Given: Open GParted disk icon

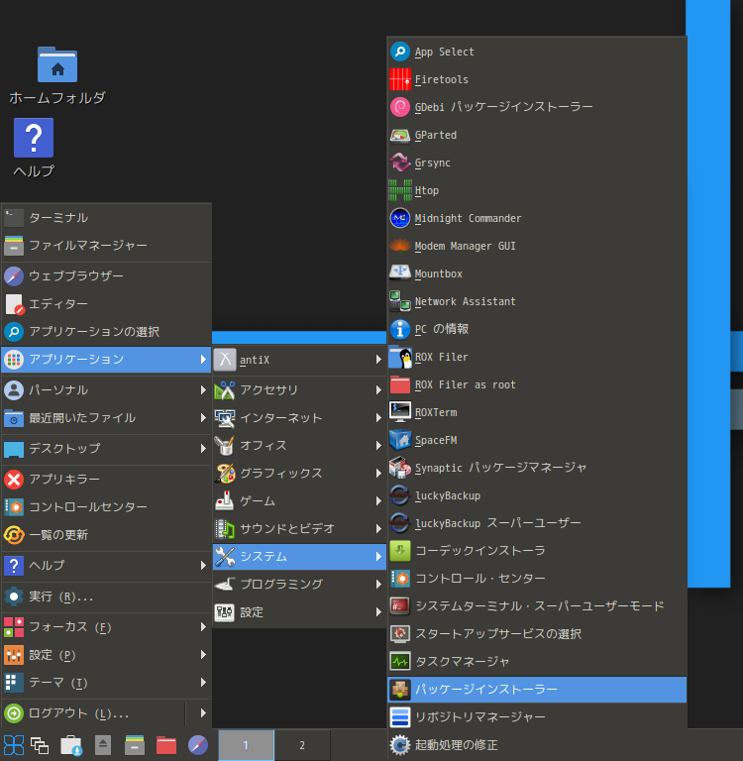Looking at the screenshot, I should click(400, 135).
